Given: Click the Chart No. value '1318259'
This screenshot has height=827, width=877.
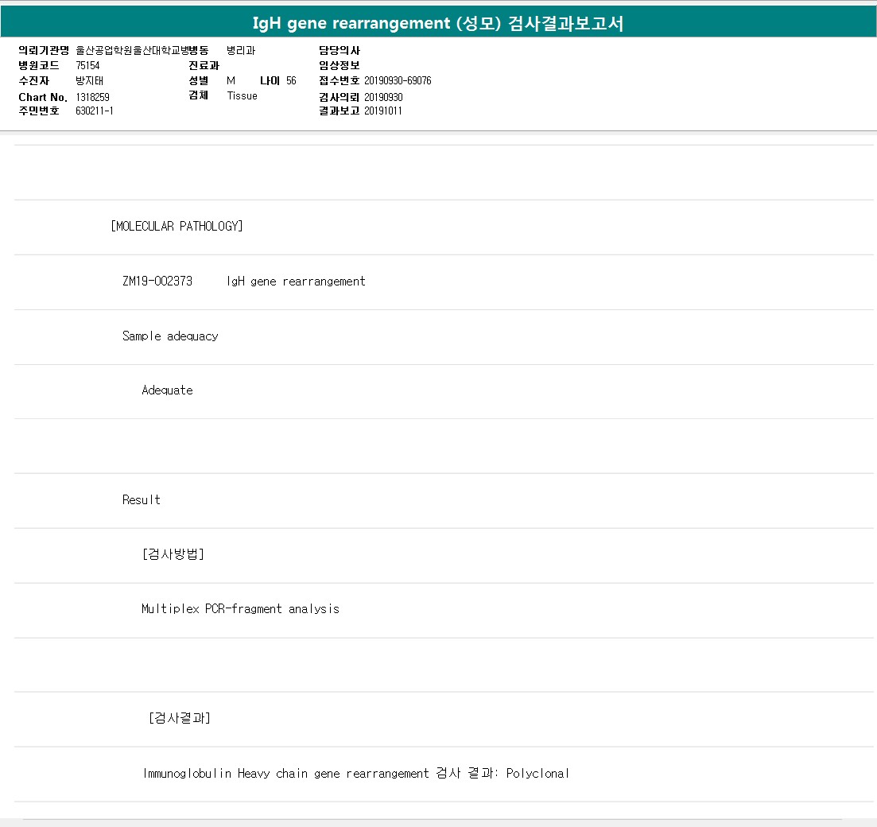Looking at the screenshot, I should [93, 97].
